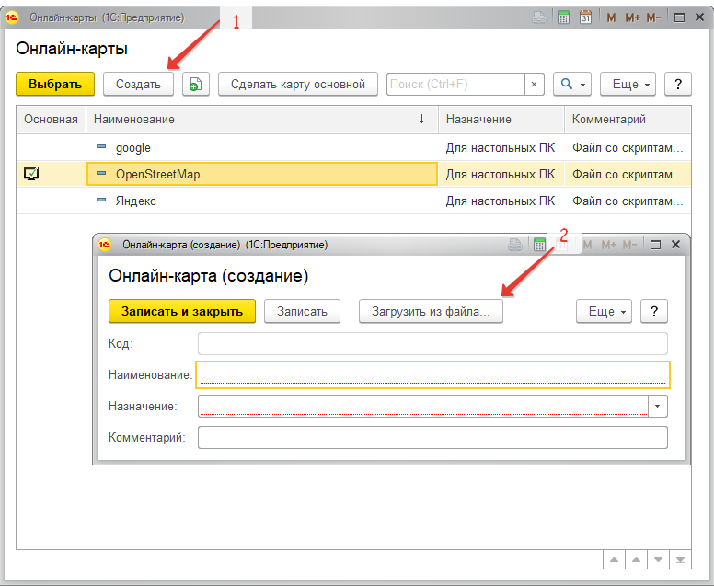Open the magnifier search dropdown

point(572,85)
